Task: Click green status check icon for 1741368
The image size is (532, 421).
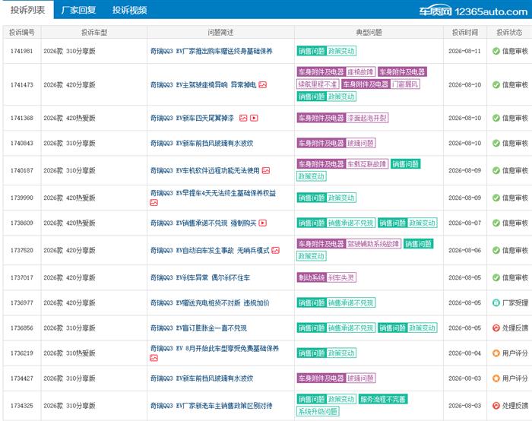Action: (x=496, y=118)
